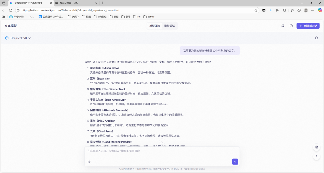Screen dimensions: 324x173
Task: Open browser history icon in toolbar
Action: pyautogui.click(x=299, y=10)
